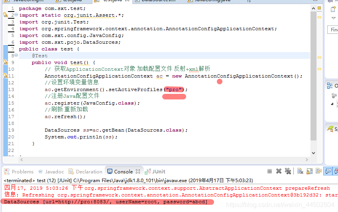Toggle Scroll Lock padlock icon in Console
The height and width of the screenshot is (212, 338).
pos(309,171)
